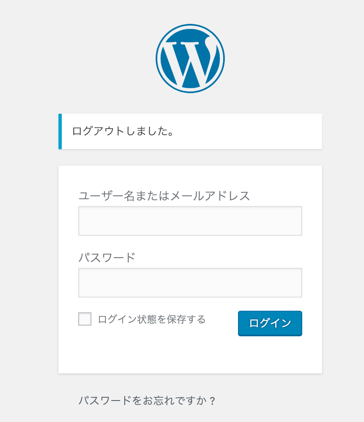
Task: Click the ログイン状態を保存する label text
Action: click(x=152, y=319)
